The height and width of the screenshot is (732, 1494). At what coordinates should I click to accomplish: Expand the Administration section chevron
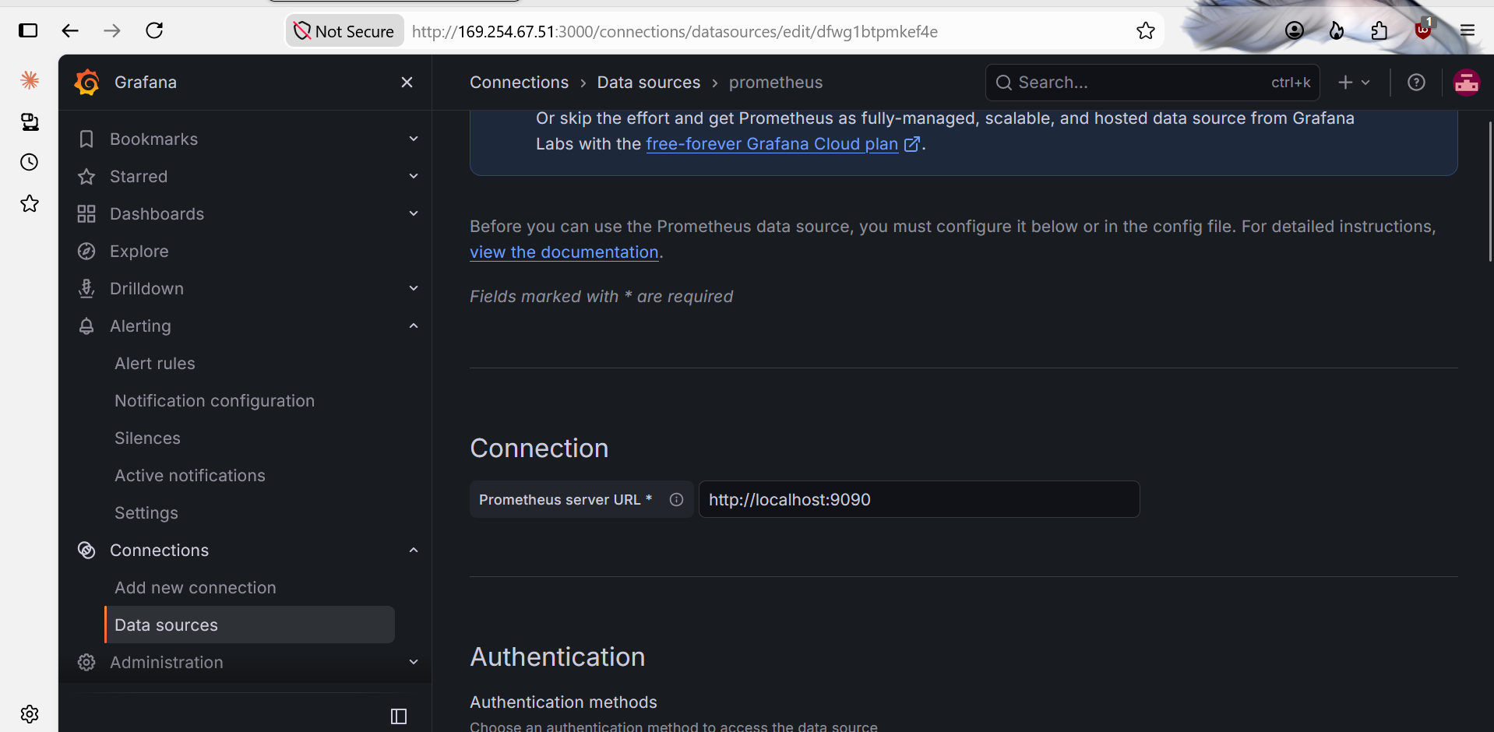(414, 662)
